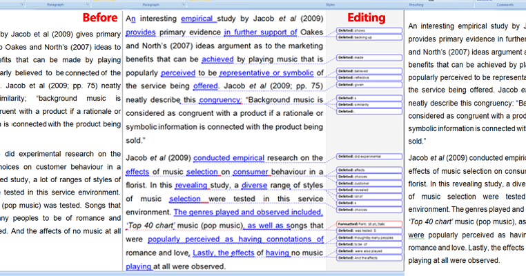
Task: Select the 'Deleted: lot of' revision balloon
Action: (369, 197)
